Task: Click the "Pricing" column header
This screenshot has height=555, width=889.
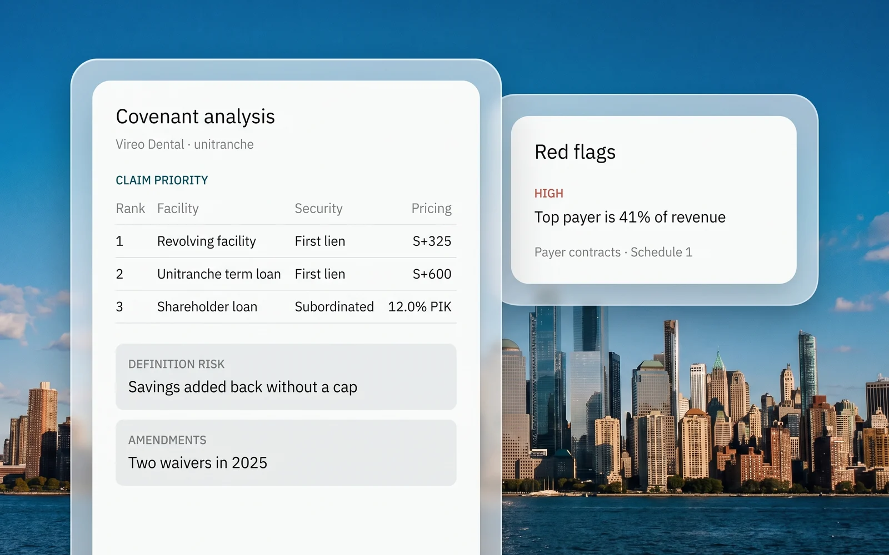Action: pyautogui.click(x=431, y=209)
